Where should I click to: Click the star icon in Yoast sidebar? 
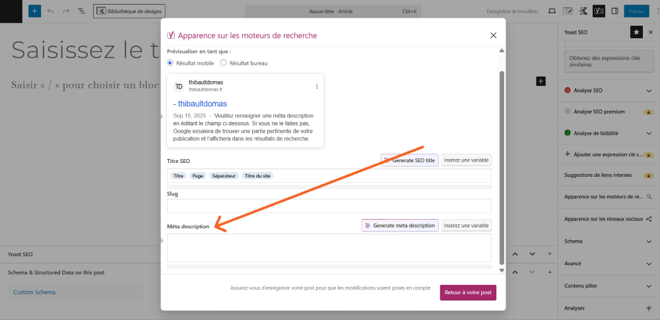[636, 32]
